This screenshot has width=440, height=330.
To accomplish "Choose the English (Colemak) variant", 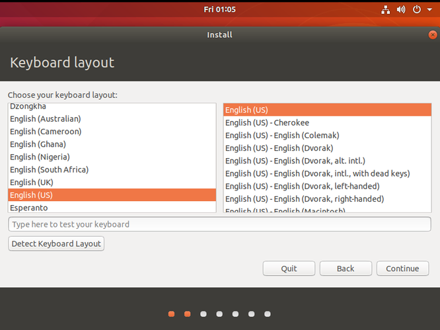I will click(x=327, y=135).
